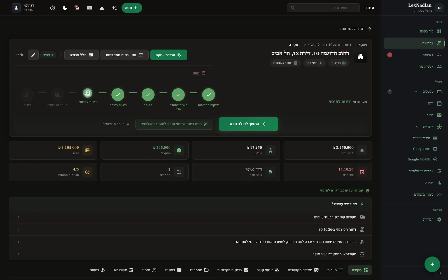Viewport: 448px width, 280px height.
Task: Click the sunrise icon in top bar
Action: pos(102,8)
